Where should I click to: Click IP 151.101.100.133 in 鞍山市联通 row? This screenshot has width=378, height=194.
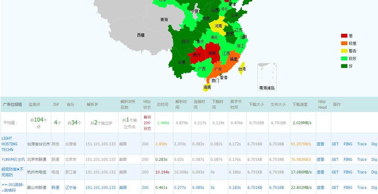pos(101,187)
